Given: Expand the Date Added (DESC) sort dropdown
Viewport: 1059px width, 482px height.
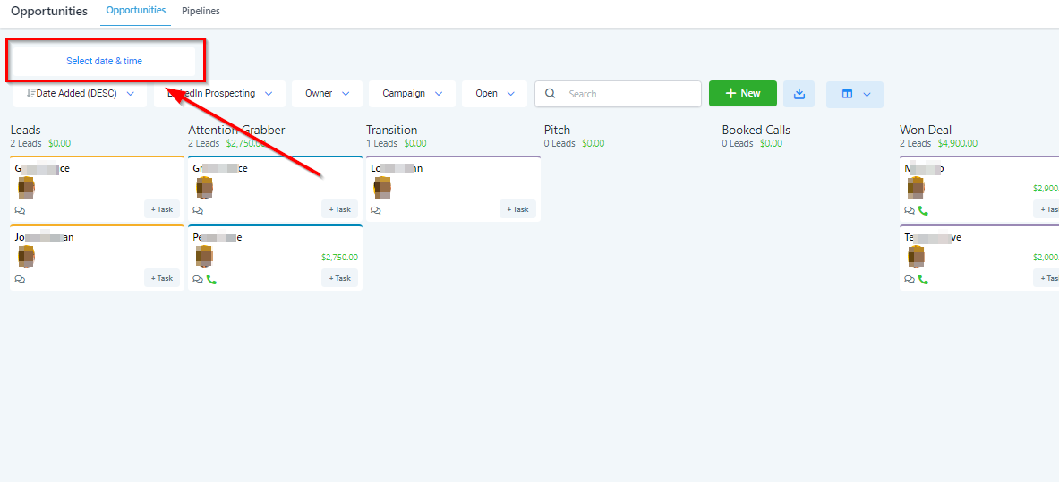Looking at the screenshot, I should click(80, 94).
